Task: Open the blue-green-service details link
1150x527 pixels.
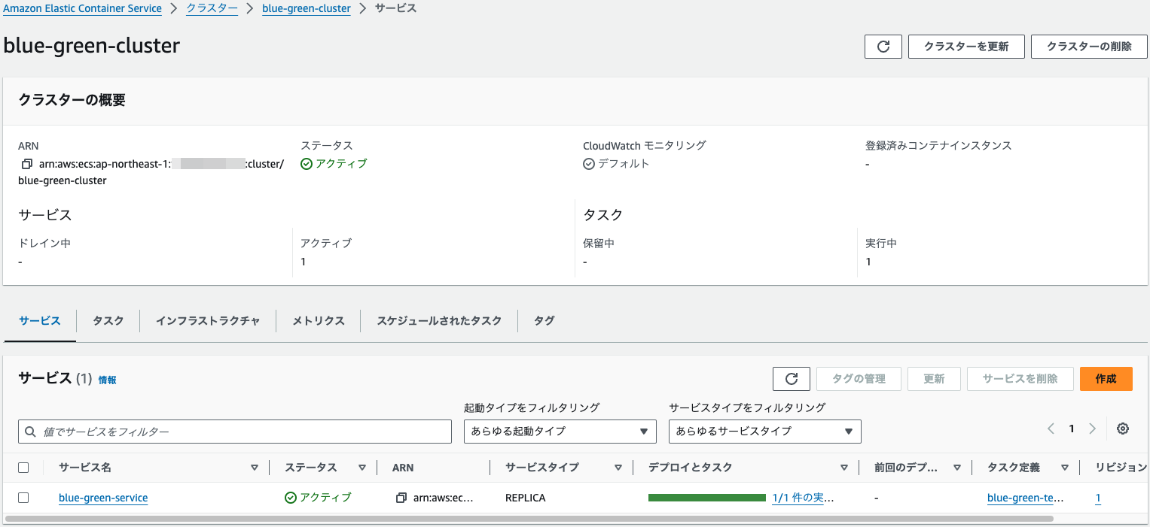Action: pos(102,497)
